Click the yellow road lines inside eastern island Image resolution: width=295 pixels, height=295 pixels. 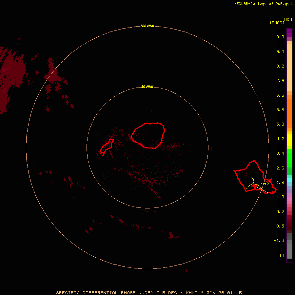258,185
